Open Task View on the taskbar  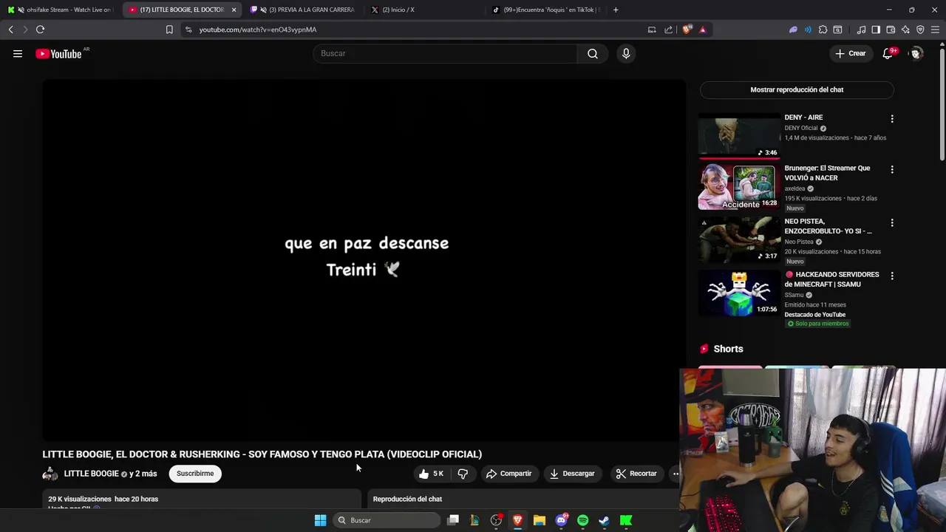(453, 520)
